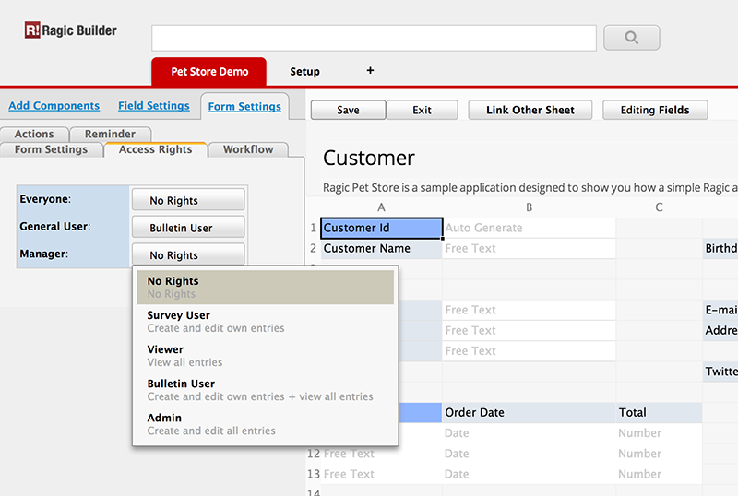Image resolution: width=738 pixels, height=496 pixels.
Task: Click the Ragic Builder logo
Action: click(71, 30)
